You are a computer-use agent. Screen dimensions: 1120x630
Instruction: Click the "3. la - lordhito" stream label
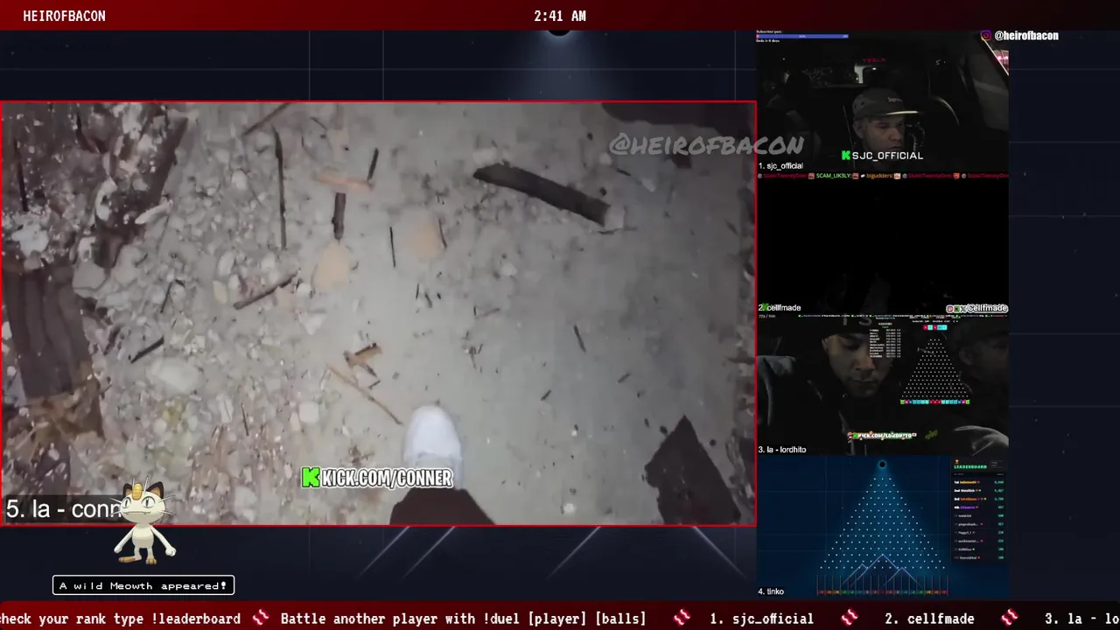782,450
